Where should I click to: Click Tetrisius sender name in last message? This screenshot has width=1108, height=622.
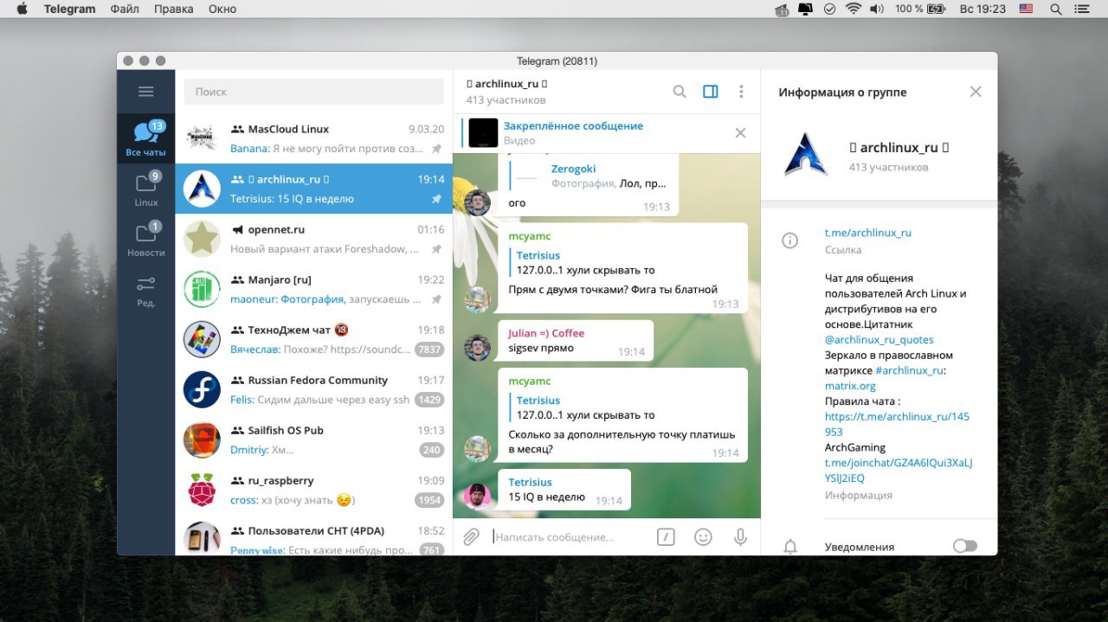pos(530,482)
